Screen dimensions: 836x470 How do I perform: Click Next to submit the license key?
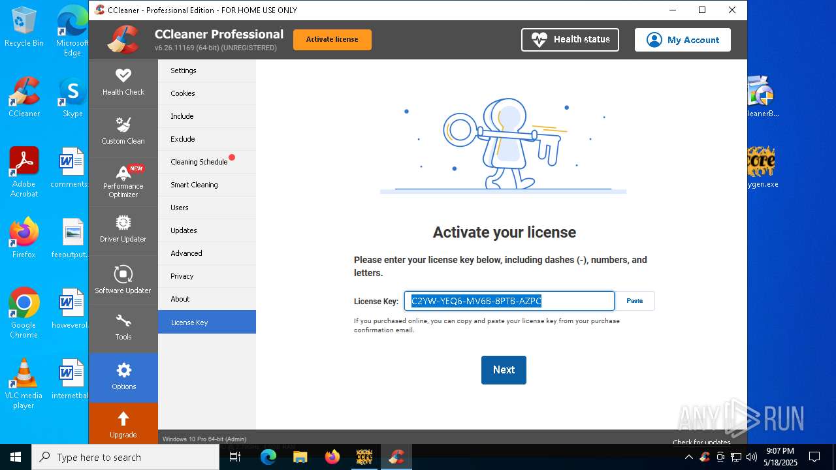click(504, 369)
